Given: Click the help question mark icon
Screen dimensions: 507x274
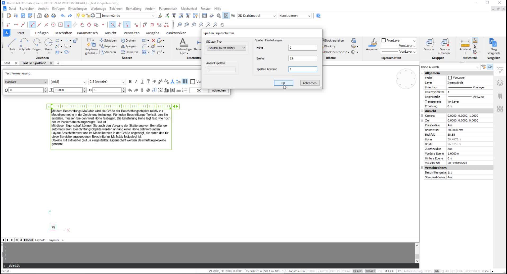Looking at the screenshot, I should 318,16.
